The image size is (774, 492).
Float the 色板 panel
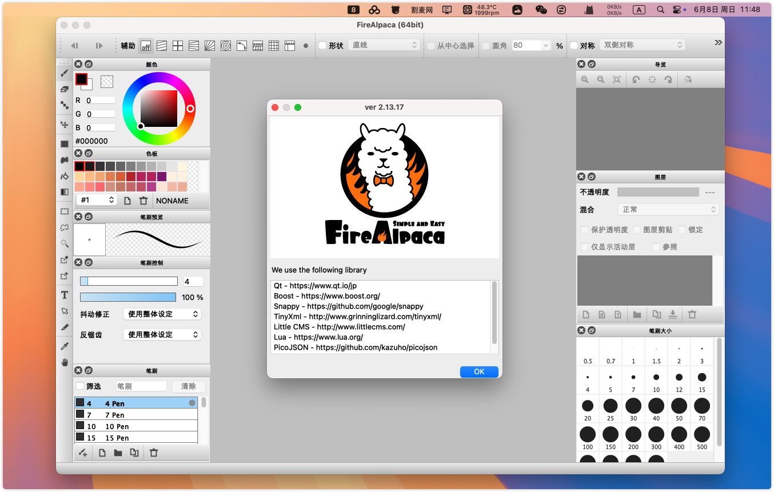click(89, 153)
